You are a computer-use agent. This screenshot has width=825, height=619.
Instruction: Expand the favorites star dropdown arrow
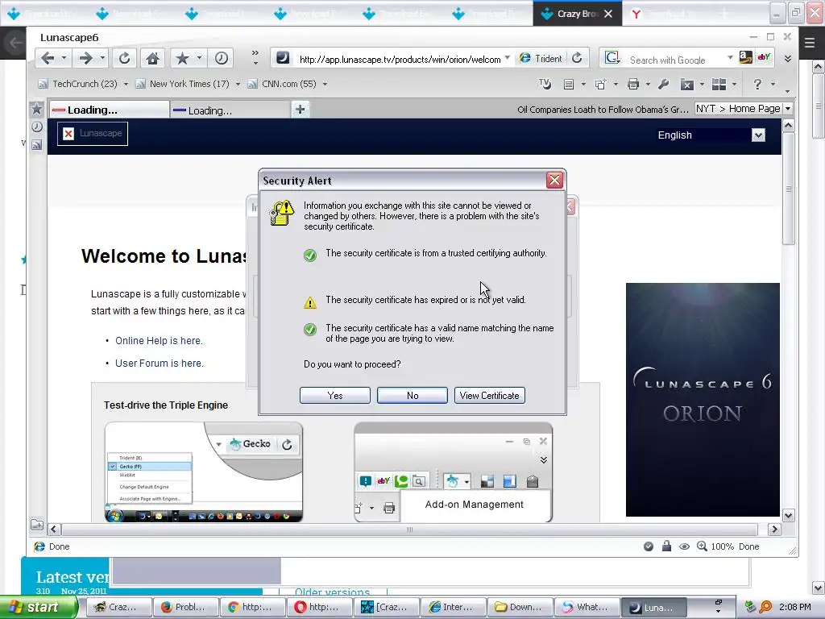click(x=200, y=57)
